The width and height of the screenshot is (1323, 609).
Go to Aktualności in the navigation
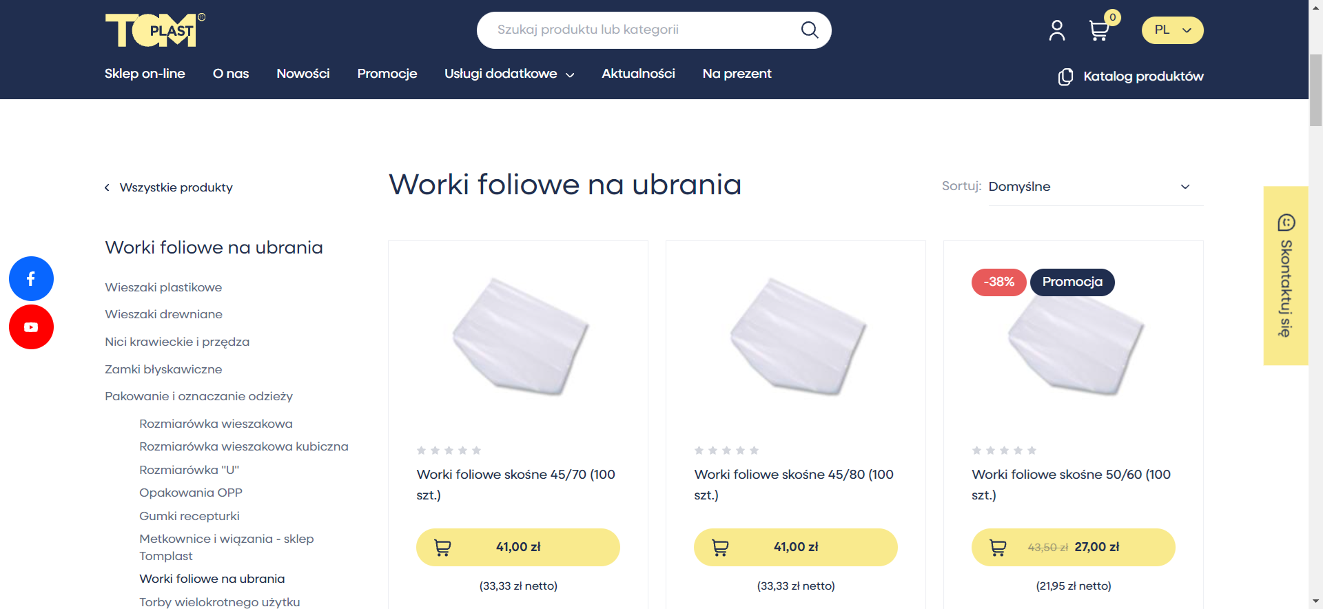pyautogui.click(x=637, y=74)
